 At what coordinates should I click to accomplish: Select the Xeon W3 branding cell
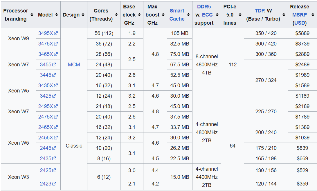18,177
